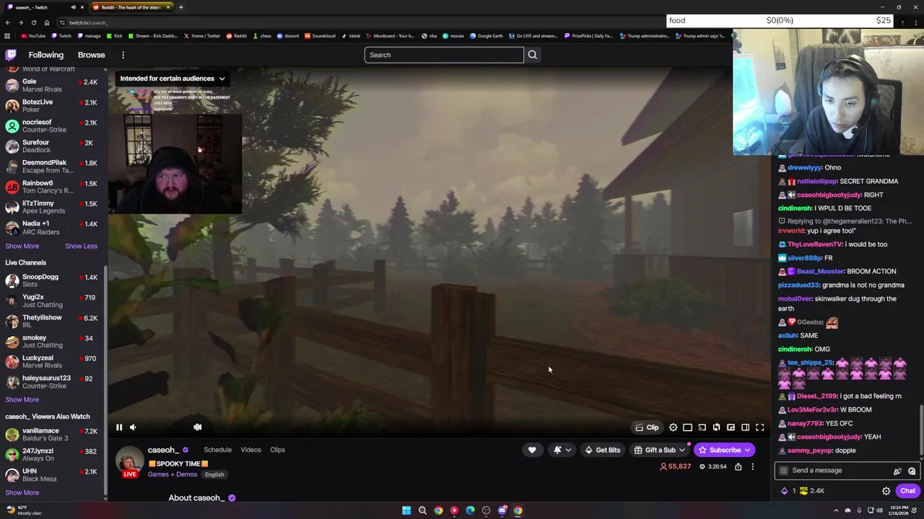Screen dimensions: 924x519
Task: Enter fullscreen mode on the video
Action: (759, 427)
